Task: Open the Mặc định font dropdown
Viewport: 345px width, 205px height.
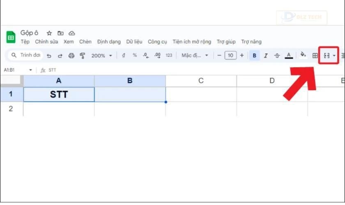Action: pyautogui.click(x=195, y=55)
